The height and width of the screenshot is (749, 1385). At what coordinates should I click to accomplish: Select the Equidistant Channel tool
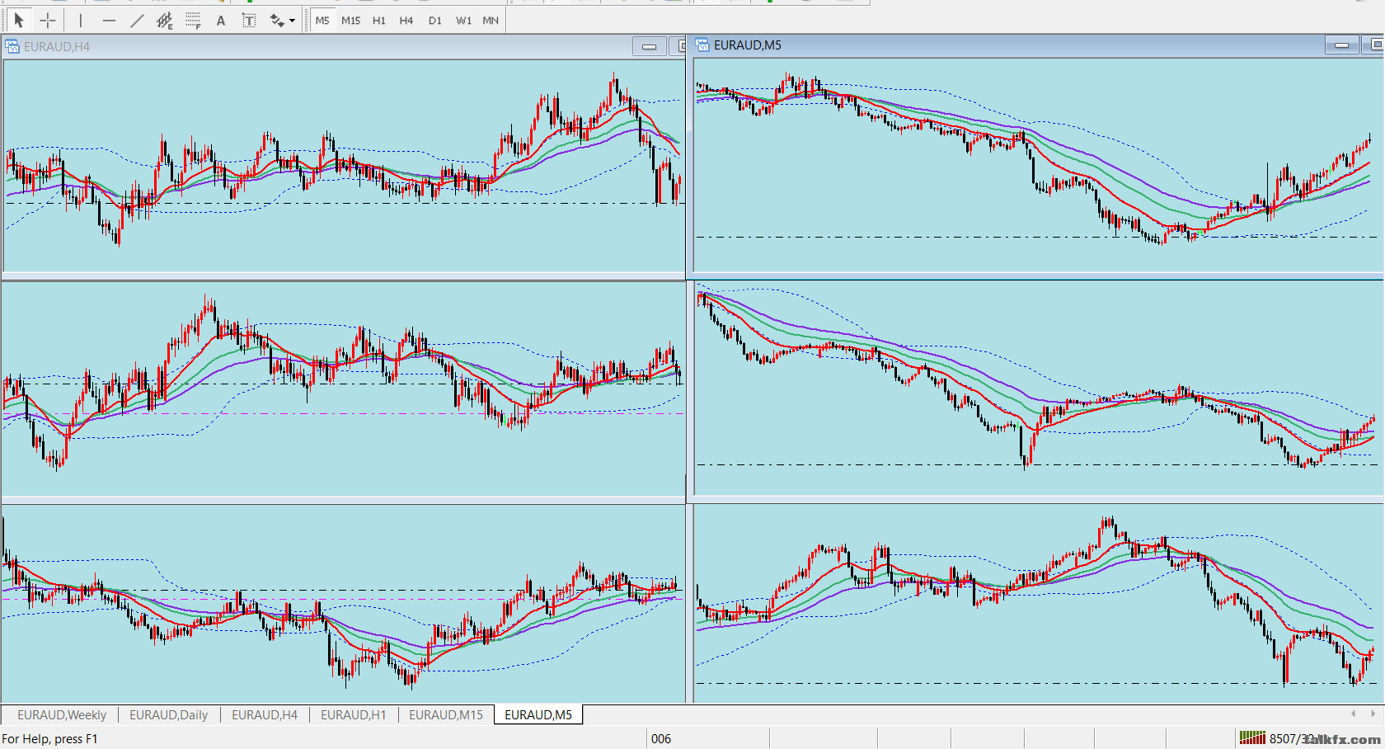[x=165, y=21]
